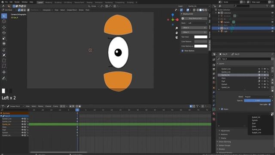Select the Select Box tool in the viewport toolbar

[x=4, y=16]
